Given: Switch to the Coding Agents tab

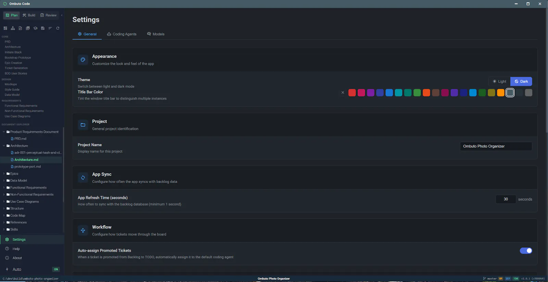Looking at the screenshot, I should 122,34.
